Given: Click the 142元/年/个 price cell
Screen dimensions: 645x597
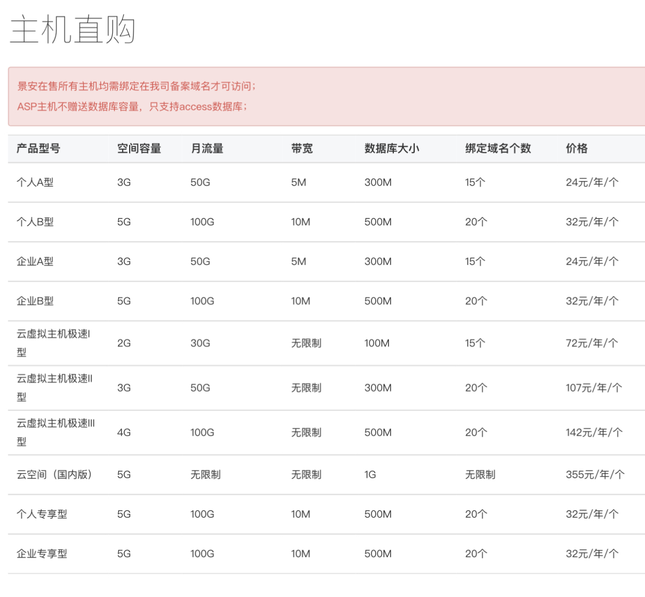Looking at the screenshot, I should point(594,432).
